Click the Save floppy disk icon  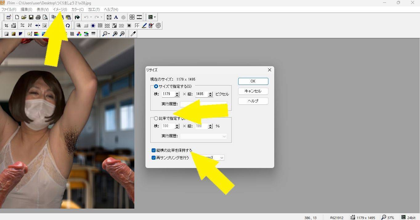[31, 17]
